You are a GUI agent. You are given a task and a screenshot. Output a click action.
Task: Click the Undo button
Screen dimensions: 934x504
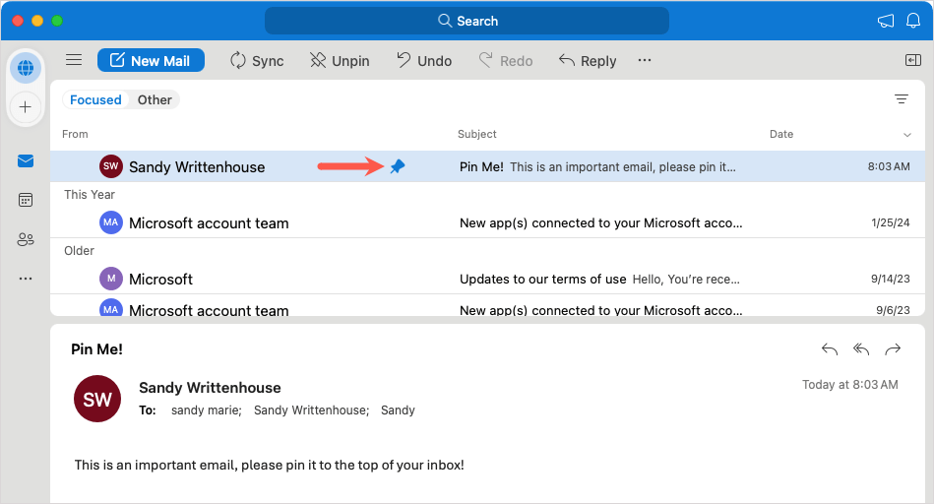click(x=424, y=60)
